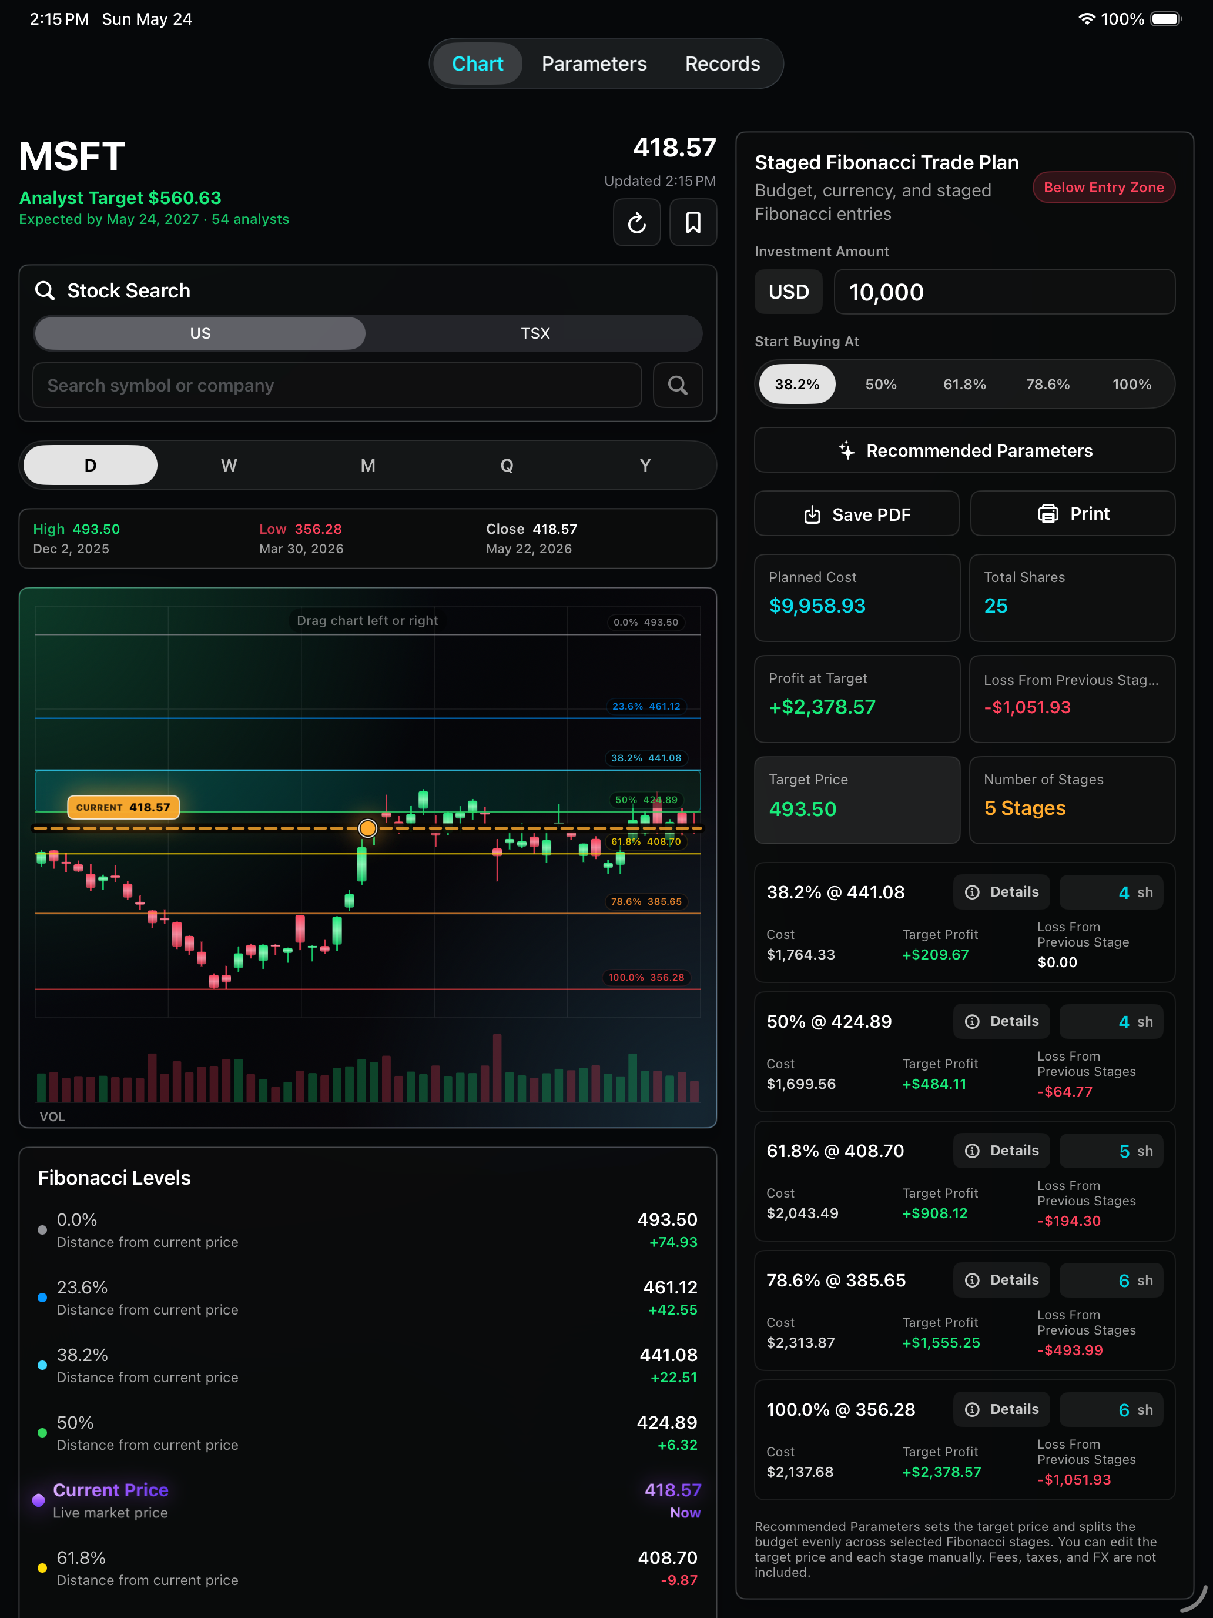This screenshot has width=1213, height=1618.
Task: Tap info icon for 38.2% stage Details
Action: pos(971,892)
